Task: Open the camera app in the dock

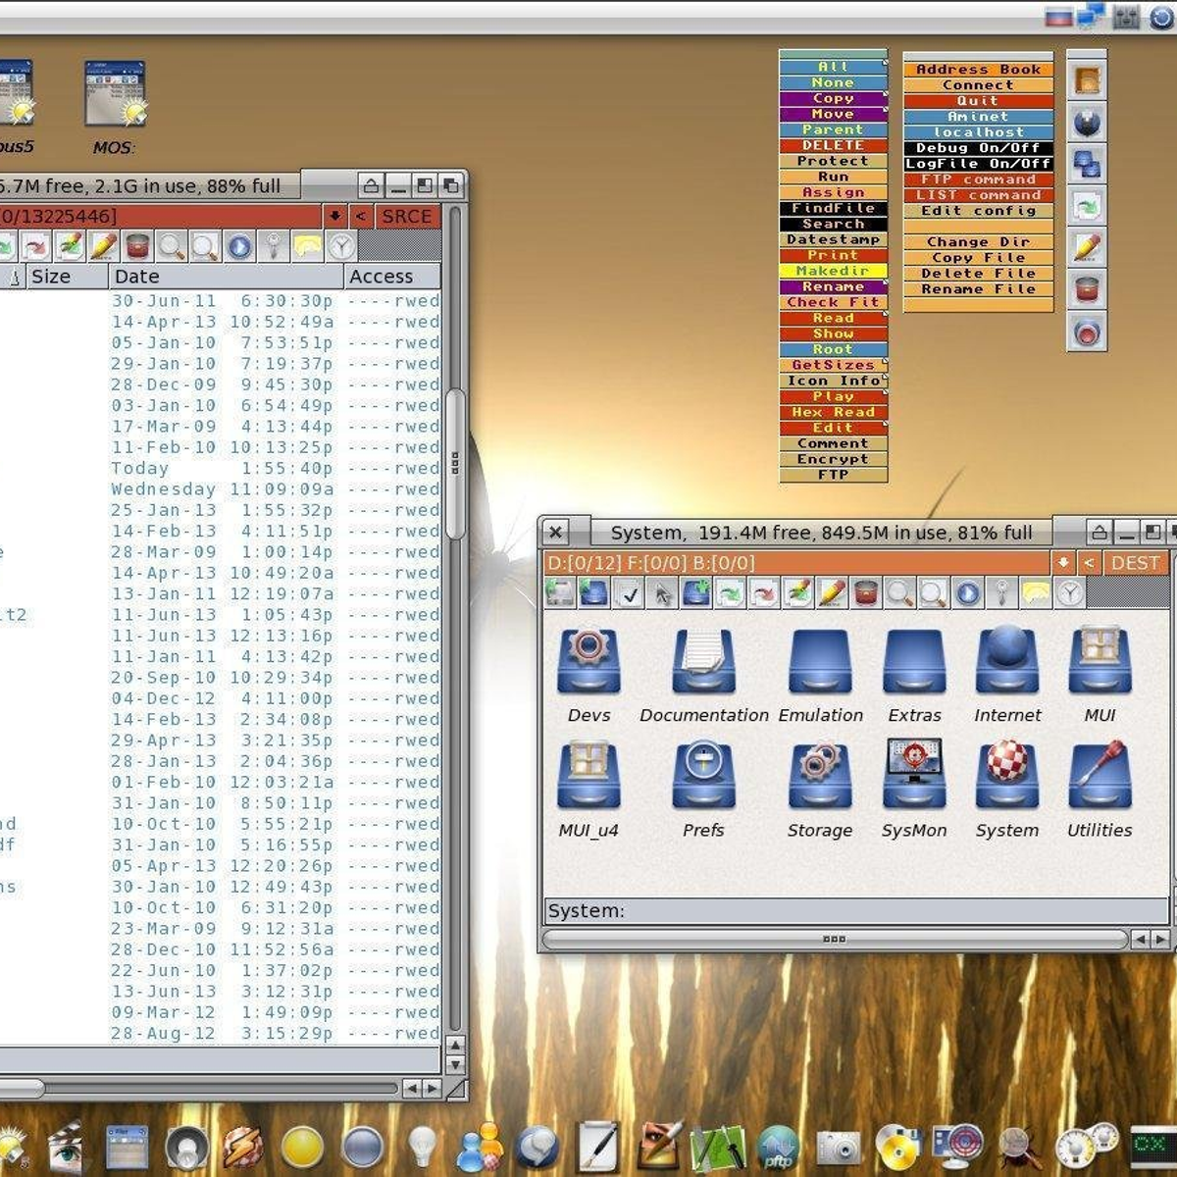Action: tap(837, 1147)
